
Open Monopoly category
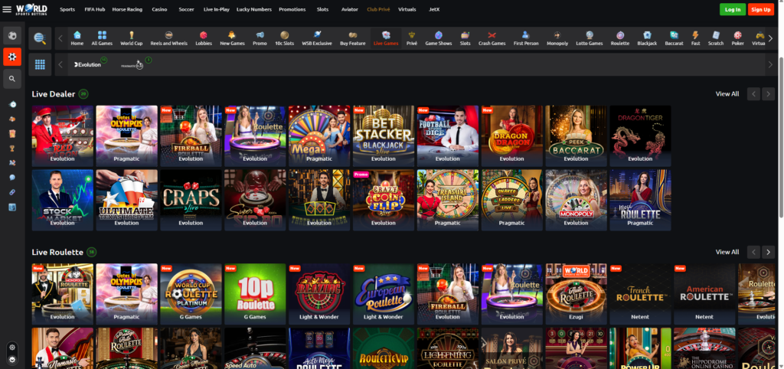pos(557,38)
